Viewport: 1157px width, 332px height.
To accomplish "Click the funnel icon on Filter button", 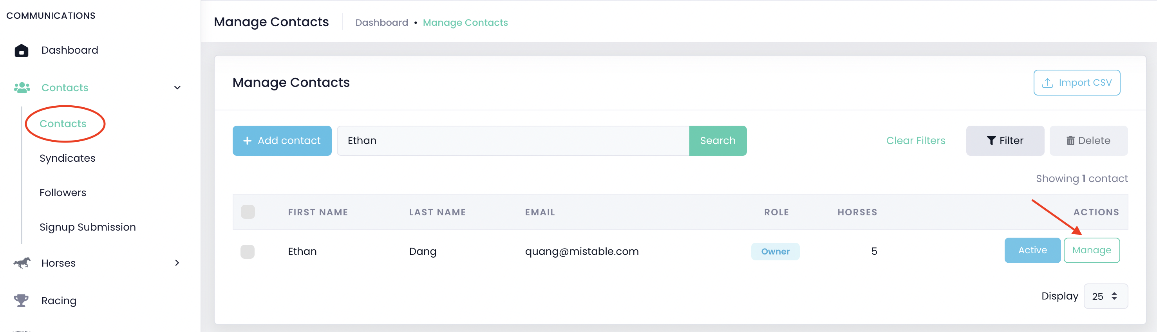I will 991,141.
